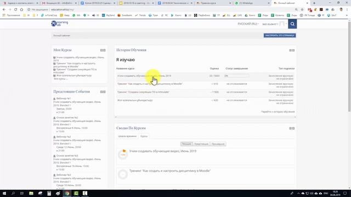This screenshot has width=351, height=197.
Task: Open block controls icons in История Обучения
Action: (x=292, y=50)
